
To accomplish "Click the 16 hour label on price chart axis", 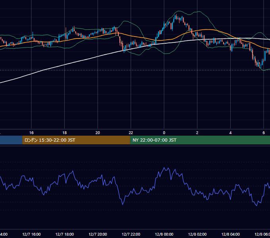I will click(x=31, y=133).
